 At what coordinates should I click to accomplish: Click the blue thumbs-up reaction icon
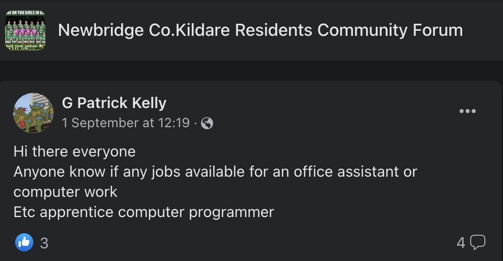tap(25, 243)
